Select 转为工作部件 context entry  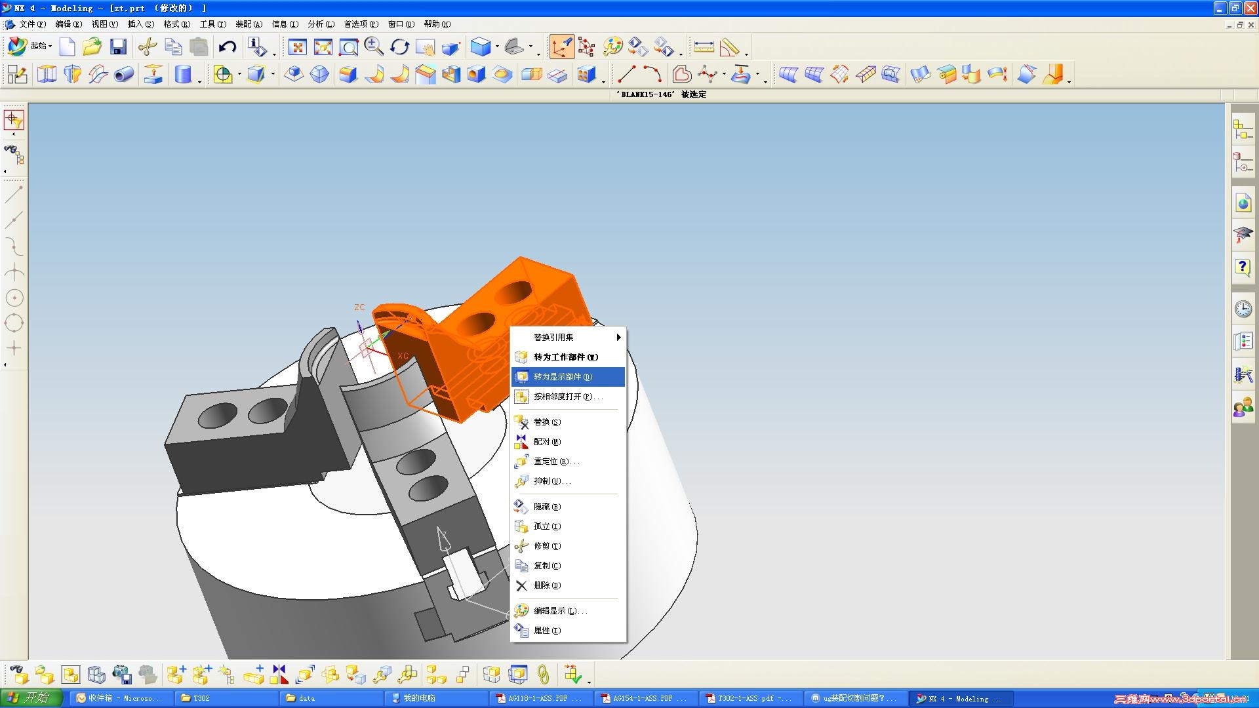(x=565, y=357)
